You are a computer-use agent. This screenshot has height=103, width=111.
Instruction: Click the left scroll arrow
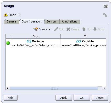point(8,88)
